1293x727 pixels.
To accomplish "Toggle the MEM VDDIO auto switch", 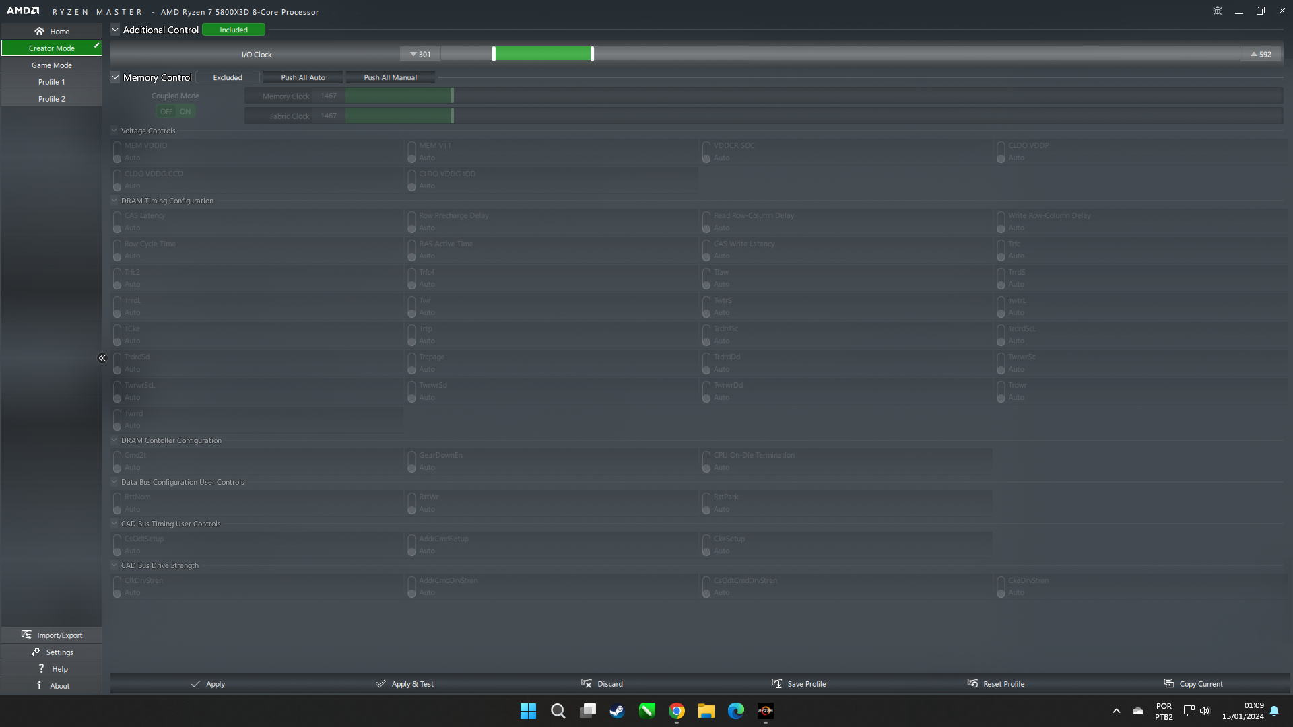I will tap(117, 151).
